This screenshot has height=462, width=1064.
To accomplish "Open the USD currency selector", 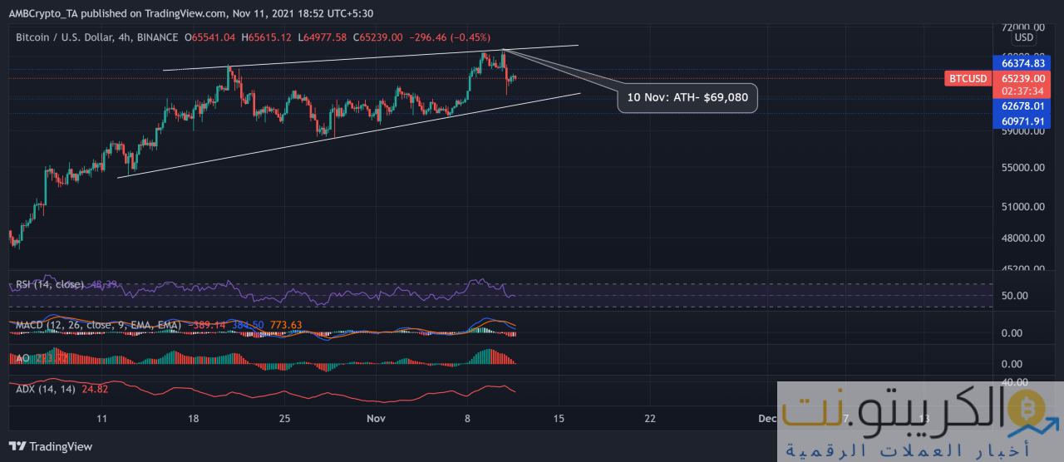I will pyautogui.click(x=1023, y=37).
